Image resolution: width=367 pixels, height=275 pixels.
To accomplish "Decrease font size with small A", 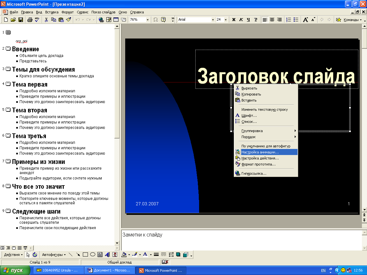I will pos(313,20).
